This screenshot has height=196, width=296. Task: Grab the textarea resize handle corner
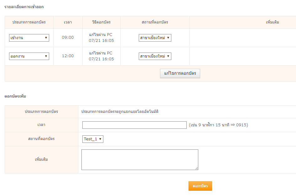tap(197, 168)
